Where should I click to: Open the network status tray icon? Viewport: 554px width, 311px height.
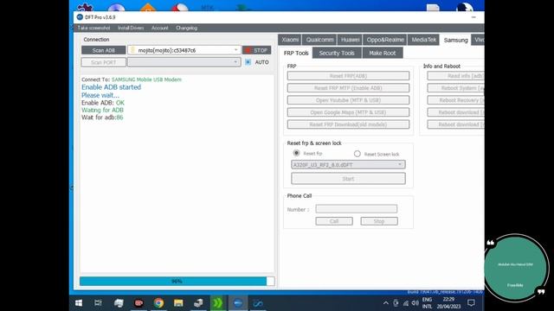[406, 303]
